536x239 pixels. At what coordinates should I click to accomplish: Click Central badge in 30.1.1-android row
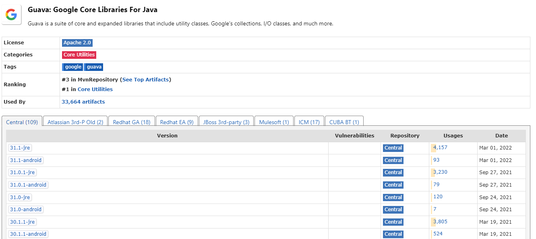(393, 234)
